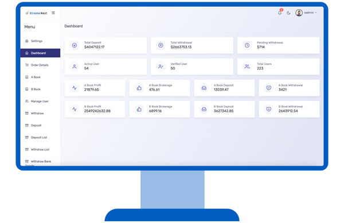Click the A Book Profit activity icon
This screenshot has height=223, width=344.
75,88
